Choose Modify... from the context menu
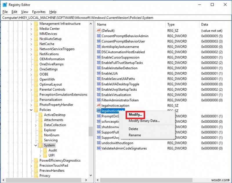Image resolution: width=232 pixels, height=183 pixels. click(135, 115)
